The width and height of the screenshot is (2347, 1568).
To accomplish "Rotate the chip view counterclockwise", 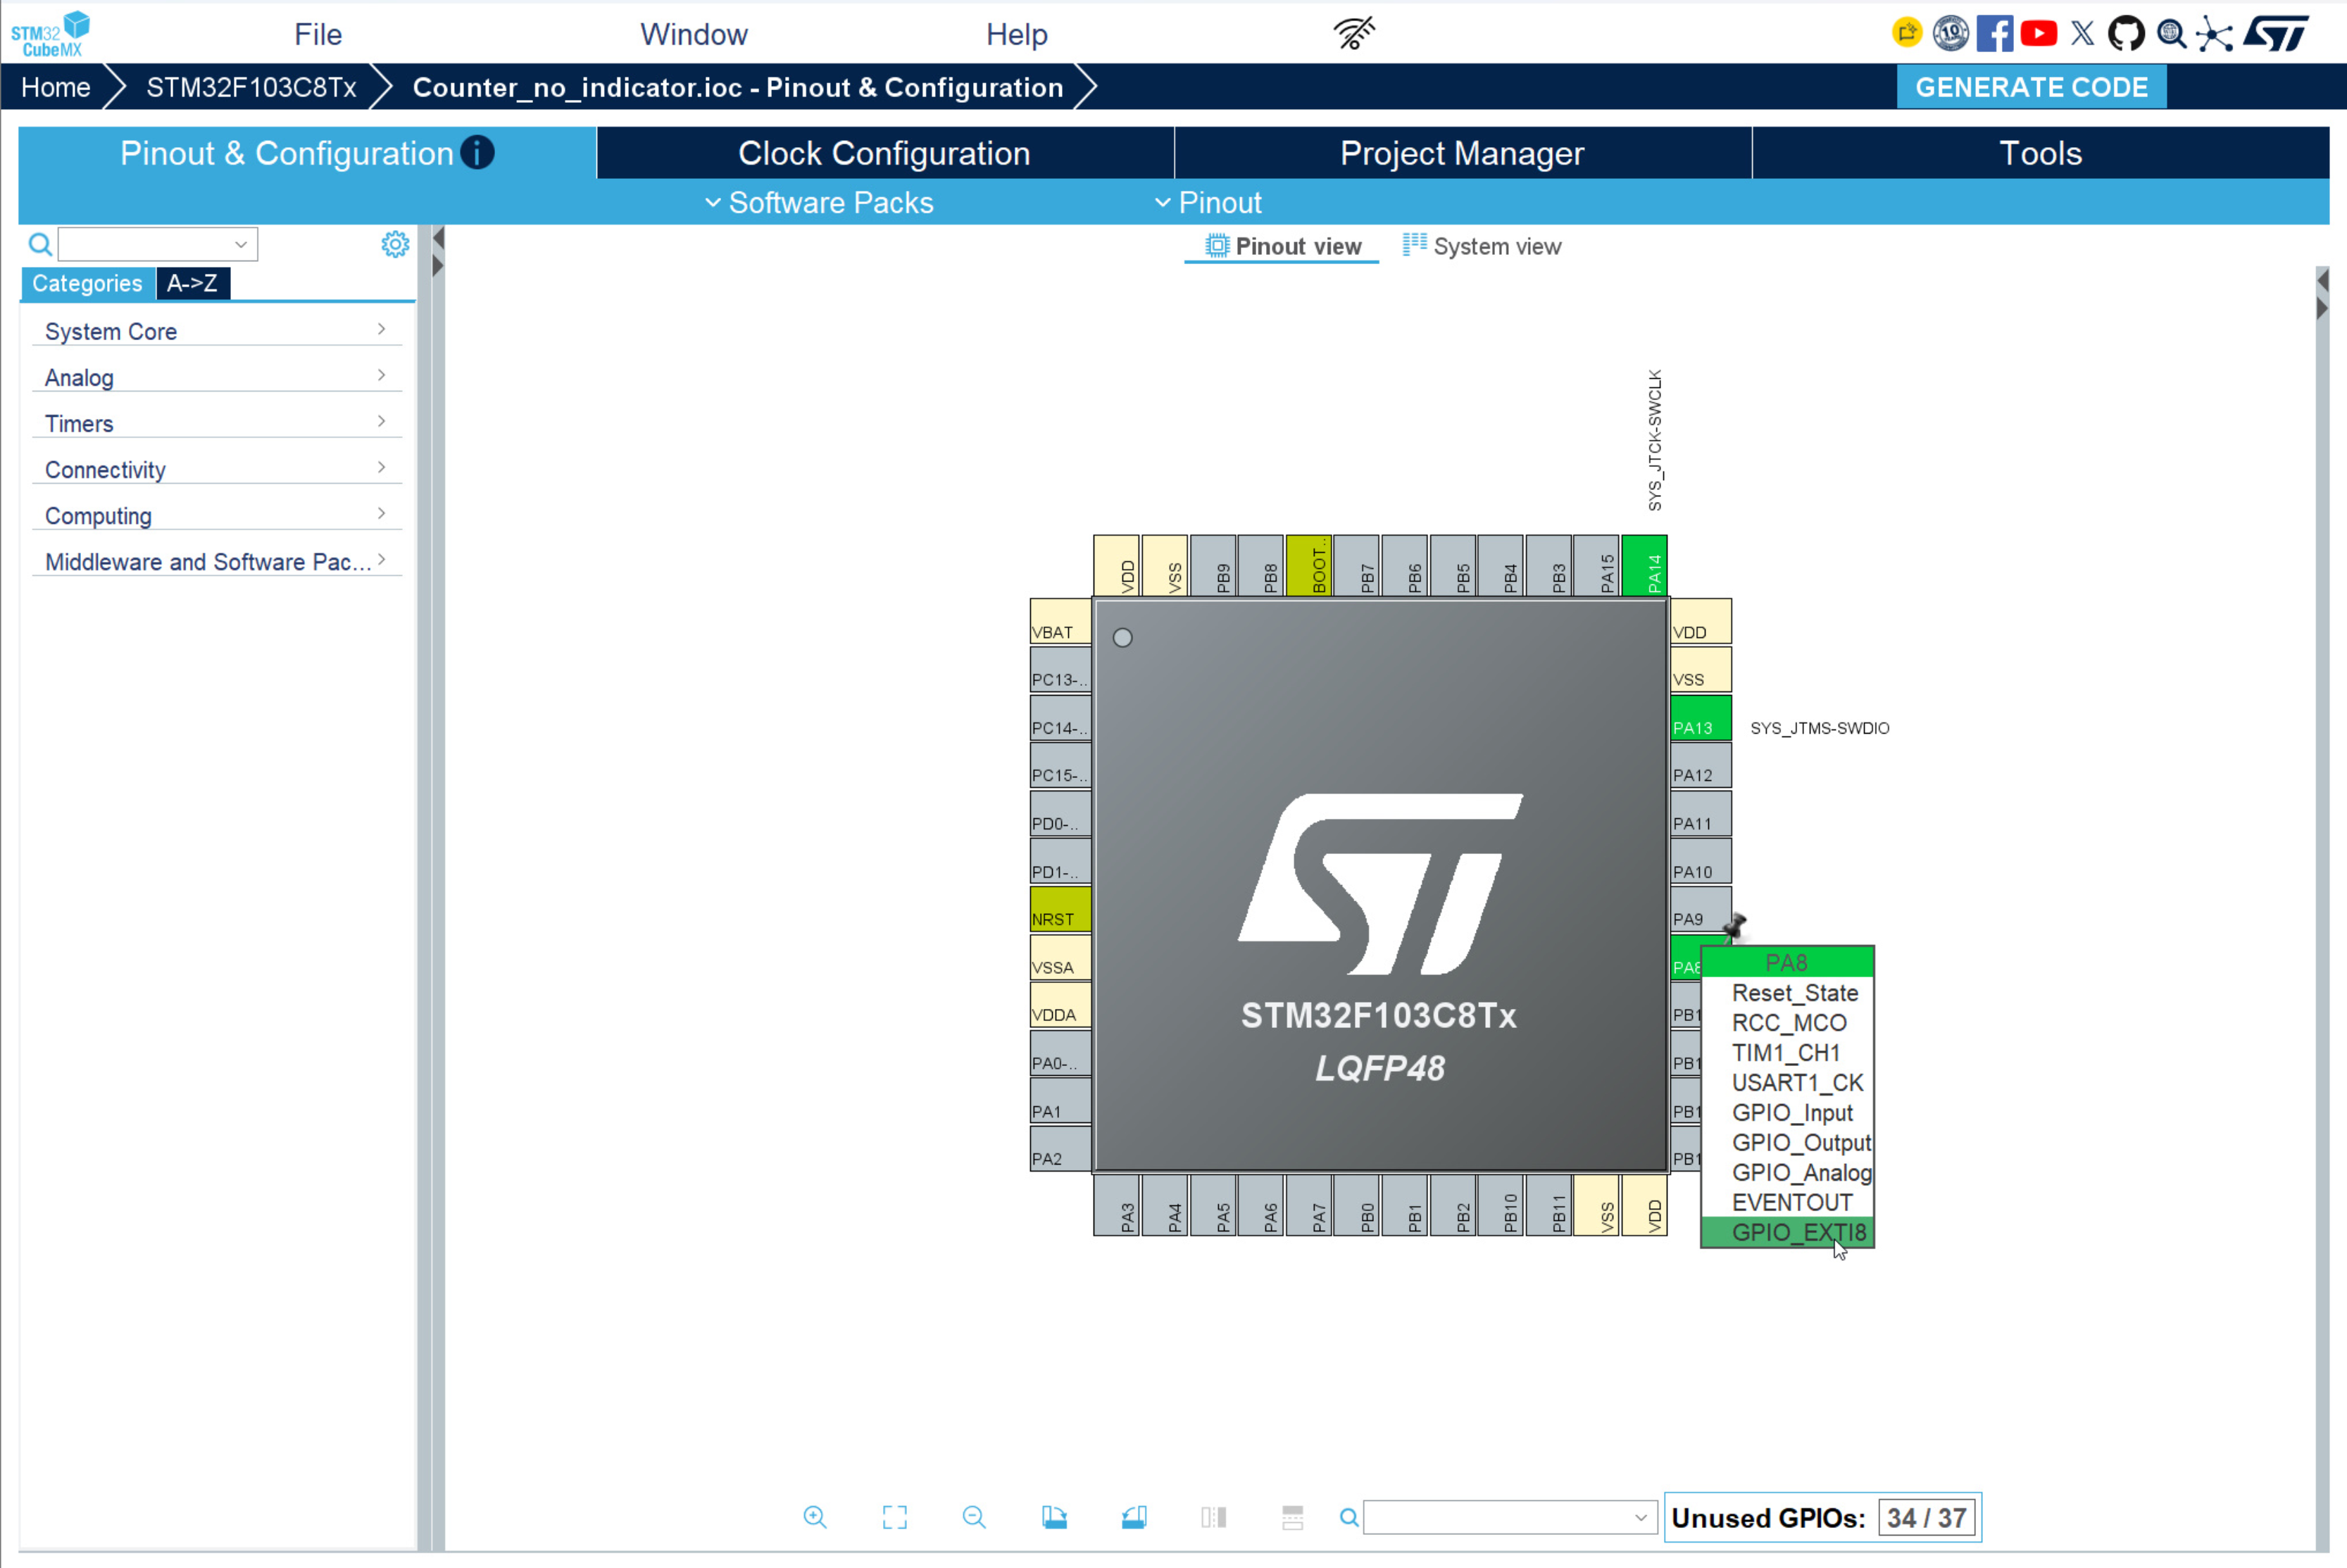I will (1134, 1517).
